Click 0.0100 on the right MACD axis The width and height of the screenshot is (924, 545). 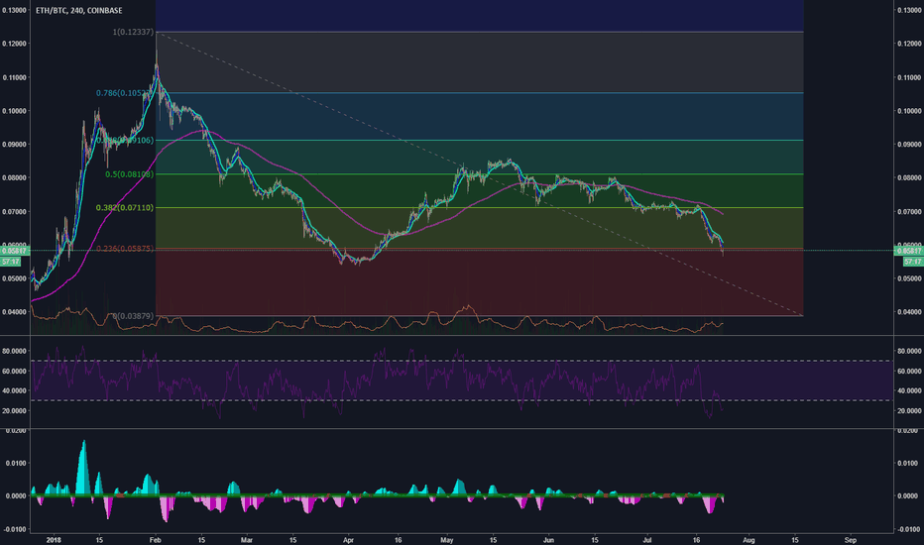pyautogui.click(x=907, y=463)
